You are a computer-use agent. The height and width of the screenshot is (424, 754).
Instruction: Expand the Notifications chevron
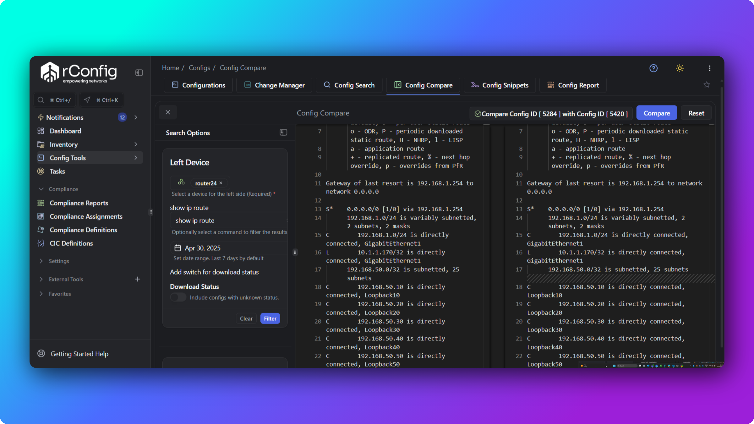click(x=136, y=117)
